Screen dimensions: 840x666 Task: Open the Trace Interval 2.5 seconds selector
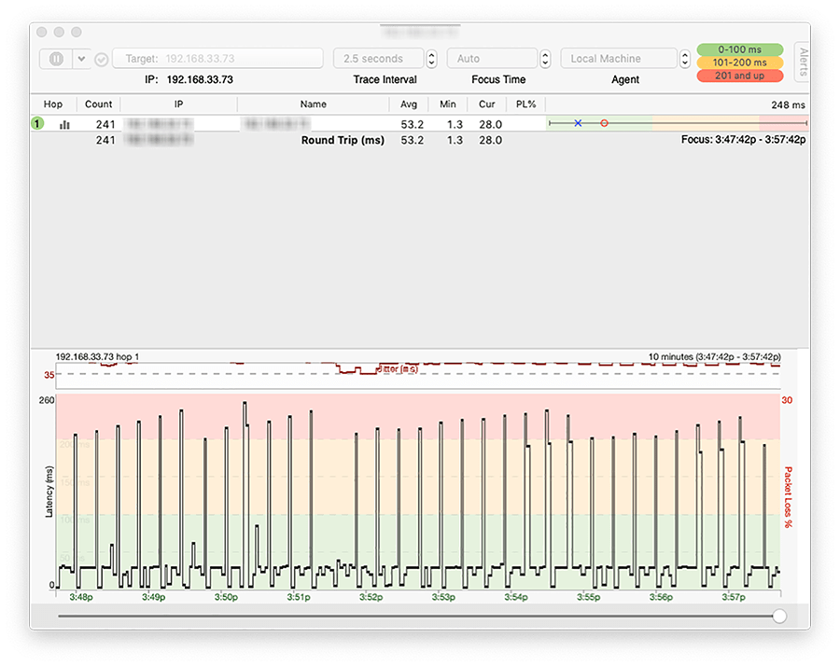pyautogui.click(x=378, y=58)
